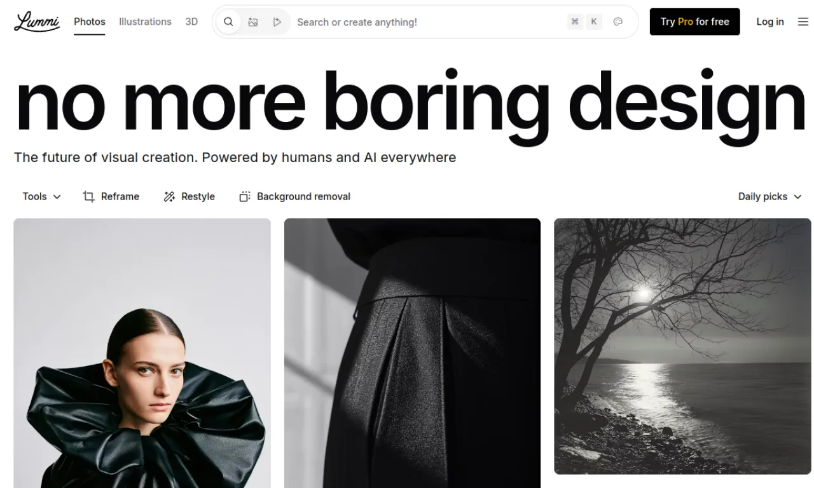The height and width of the screenshot is (488, 814).
Task: Open the Daily picks sort dropdown
Action: point(770,196)
